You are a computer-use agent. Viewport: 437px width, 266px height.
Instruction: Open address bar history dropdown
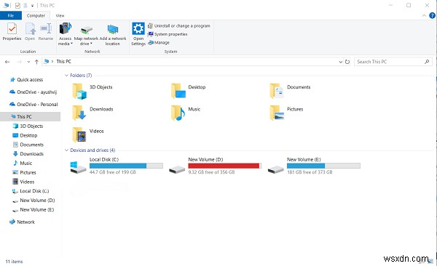point(340,62)
